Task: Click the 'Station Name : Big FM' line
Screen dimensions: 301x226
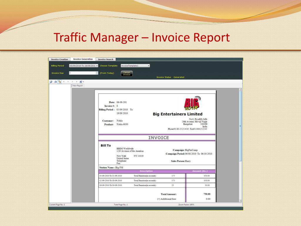Action: (x=111, y=167)
